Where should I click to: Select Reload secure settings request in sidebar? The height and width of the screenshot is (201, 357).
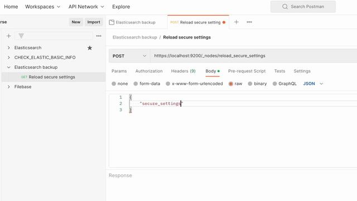coord(54,77)
